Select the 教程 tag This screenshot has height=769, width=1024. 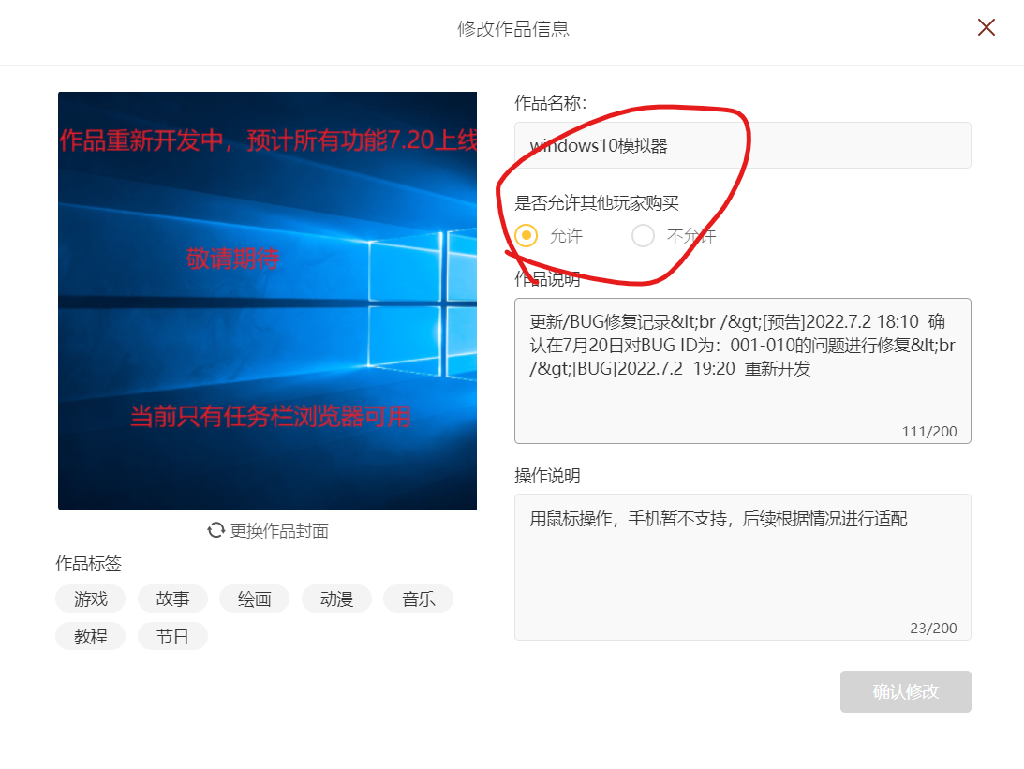90,637
